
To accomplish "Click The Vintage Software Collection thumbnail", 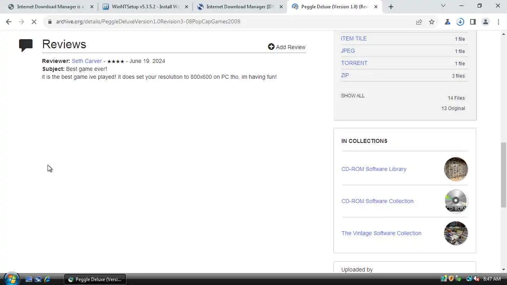I will (x=456, y=233).
